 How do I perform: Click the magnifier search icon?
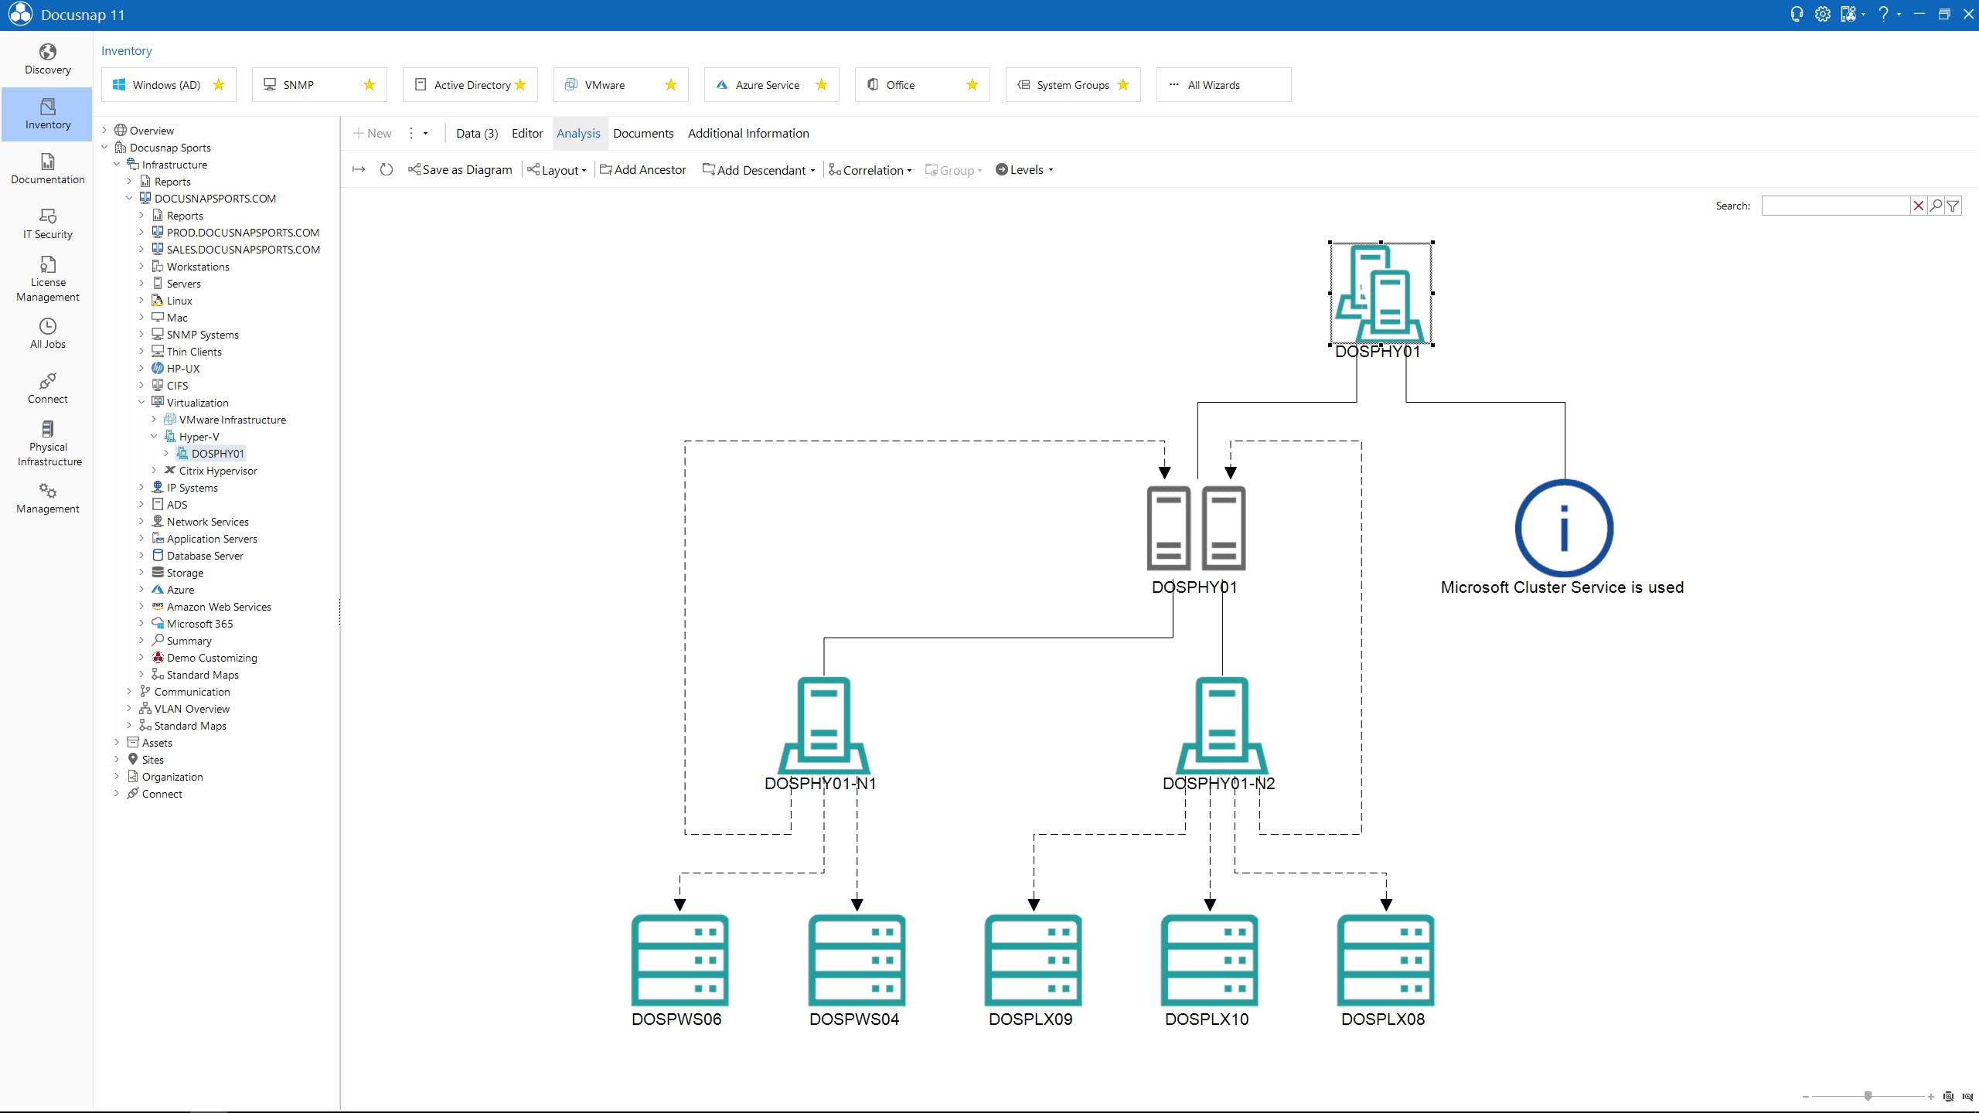[1936, 206]
